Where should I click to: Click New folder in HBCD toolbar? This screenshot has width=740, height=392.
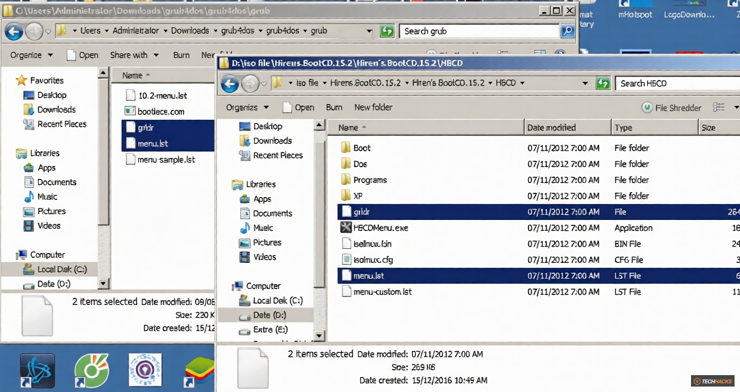pyautogui.click(x=373, y=107)
